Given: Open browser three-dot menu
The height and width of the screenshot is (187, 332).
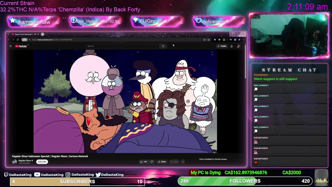Looking at the screenshot, I should [x=244, y=40].
